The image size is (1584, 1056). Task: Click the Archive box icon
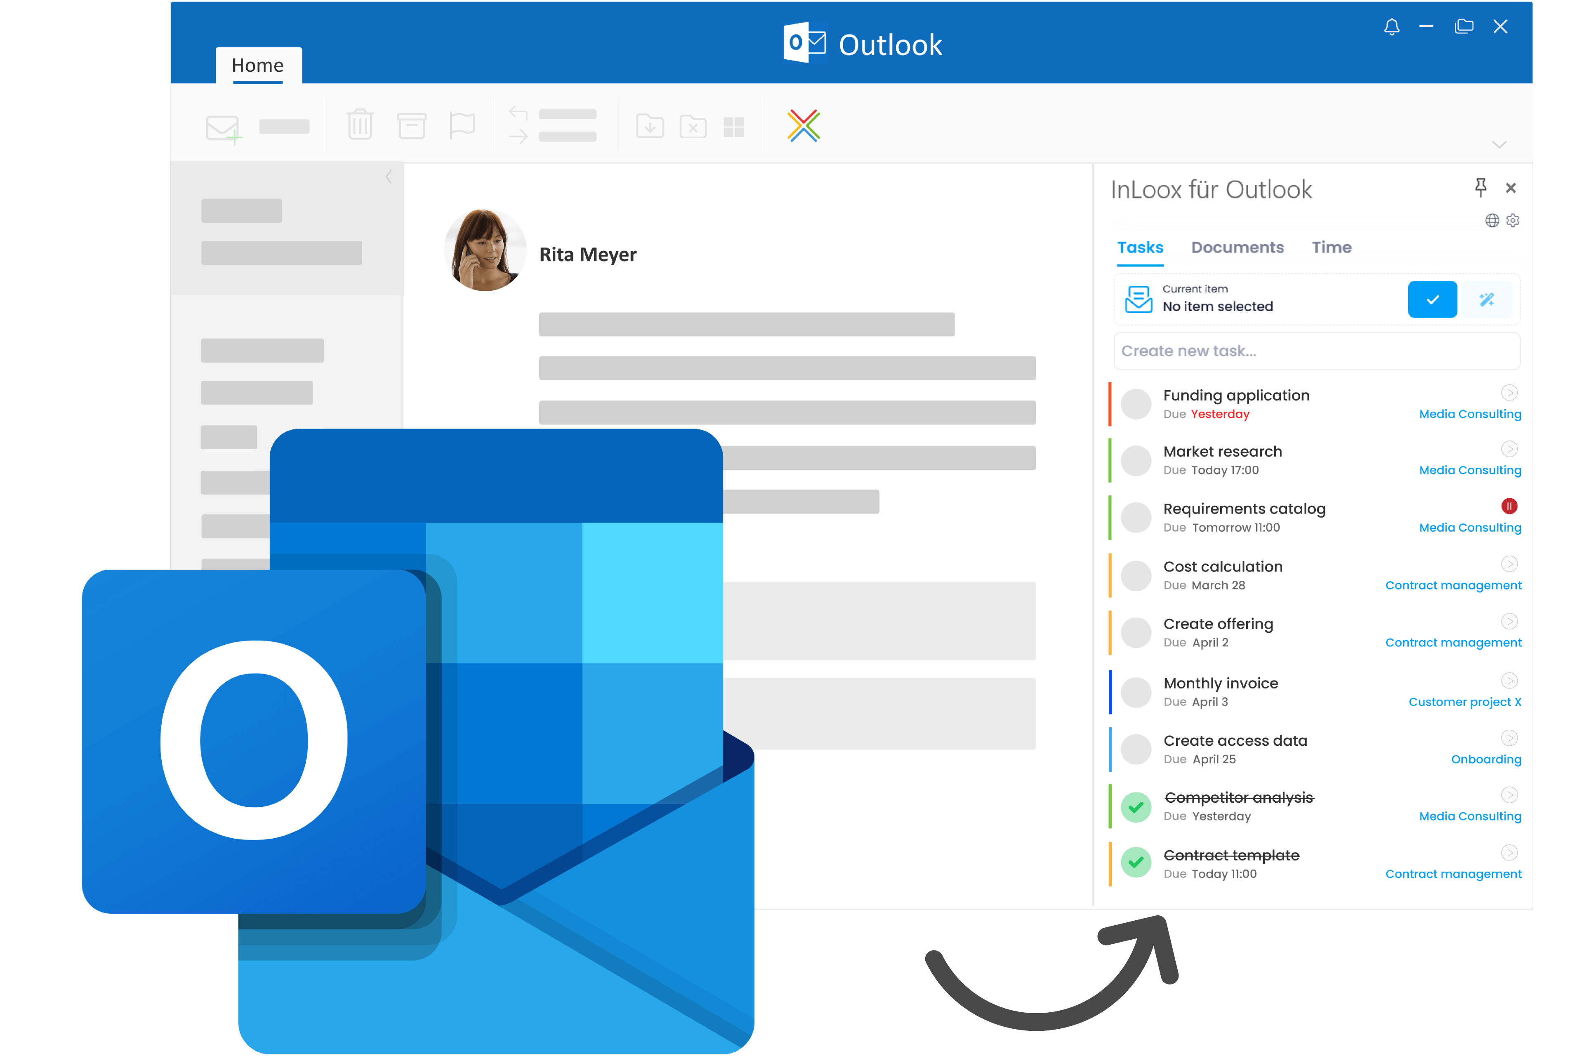[412, 125]
